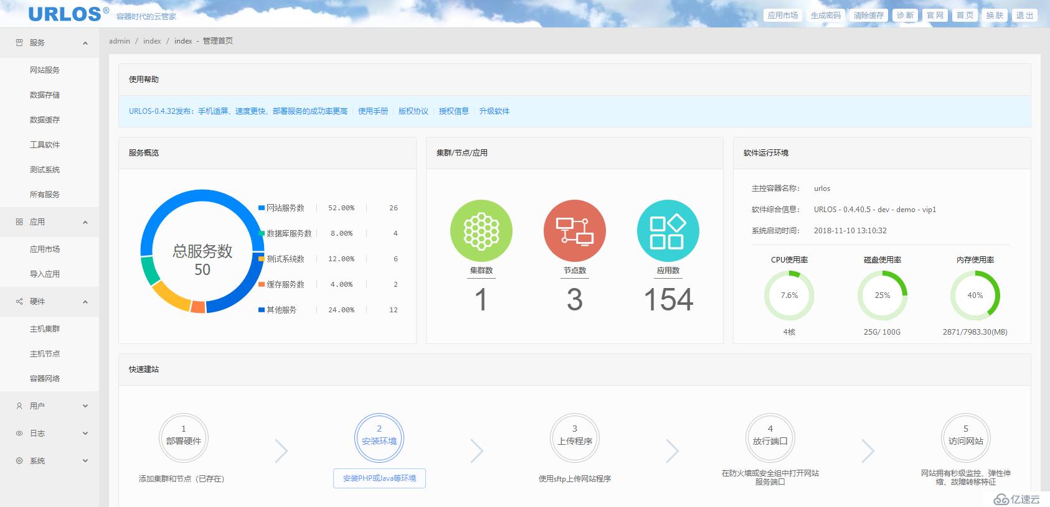Open 数据存储 in the sidebar
Image resolution: width=1050 pixels, height=507 pixels.
[x=45, y=95]
